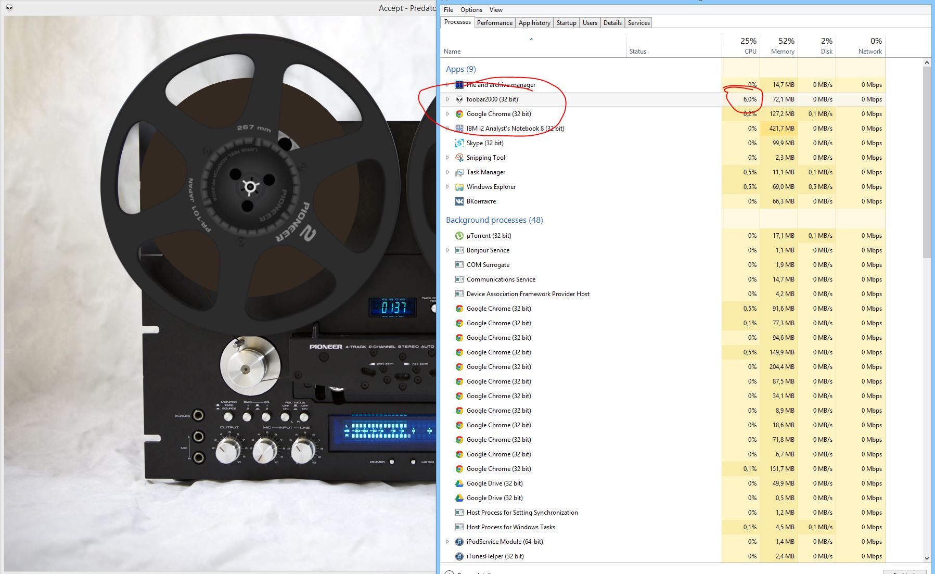This screenshot has width=935, height=574.
Task: Select the Skype app icon
Action: (459, 143)
